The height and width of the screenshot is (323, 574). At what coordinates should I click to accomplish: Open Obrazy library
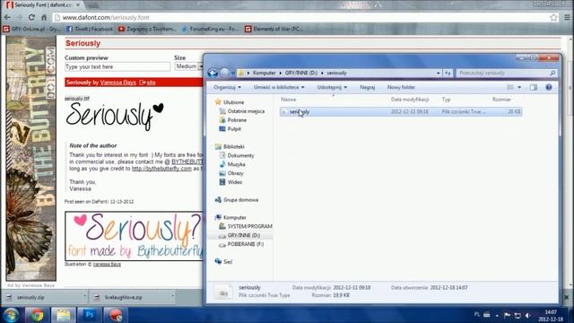[x=235, y=173]
